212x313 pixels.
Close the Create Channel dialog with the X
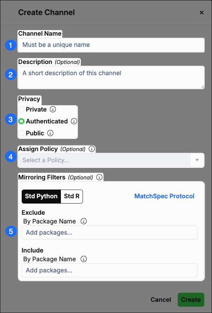202,12
